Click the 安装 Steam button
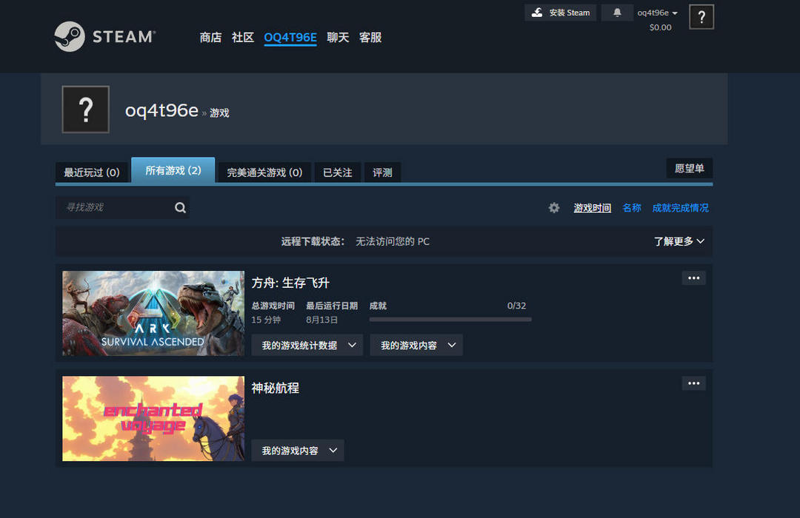Viewport: 800px width, 518px height. pos(560,13)
